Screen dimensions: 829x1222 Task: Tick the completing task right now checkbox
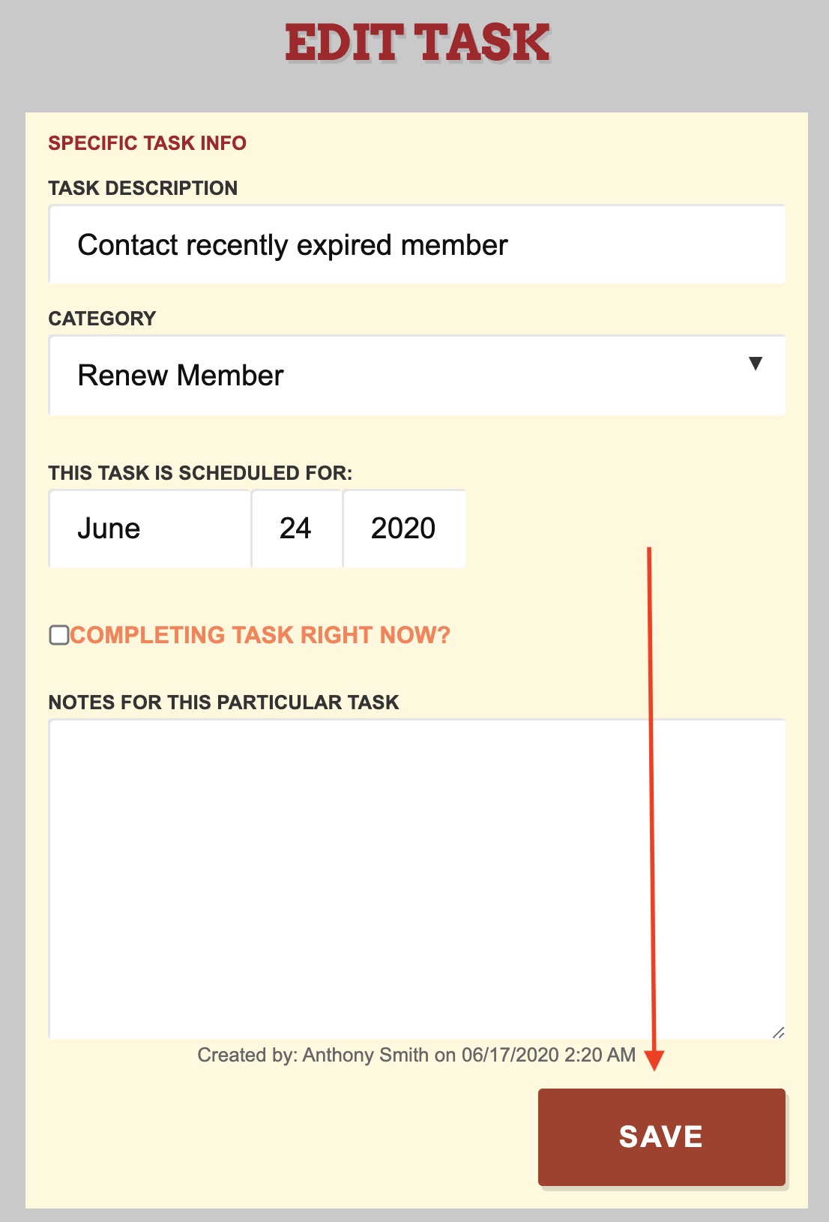(x=59, y=635)
